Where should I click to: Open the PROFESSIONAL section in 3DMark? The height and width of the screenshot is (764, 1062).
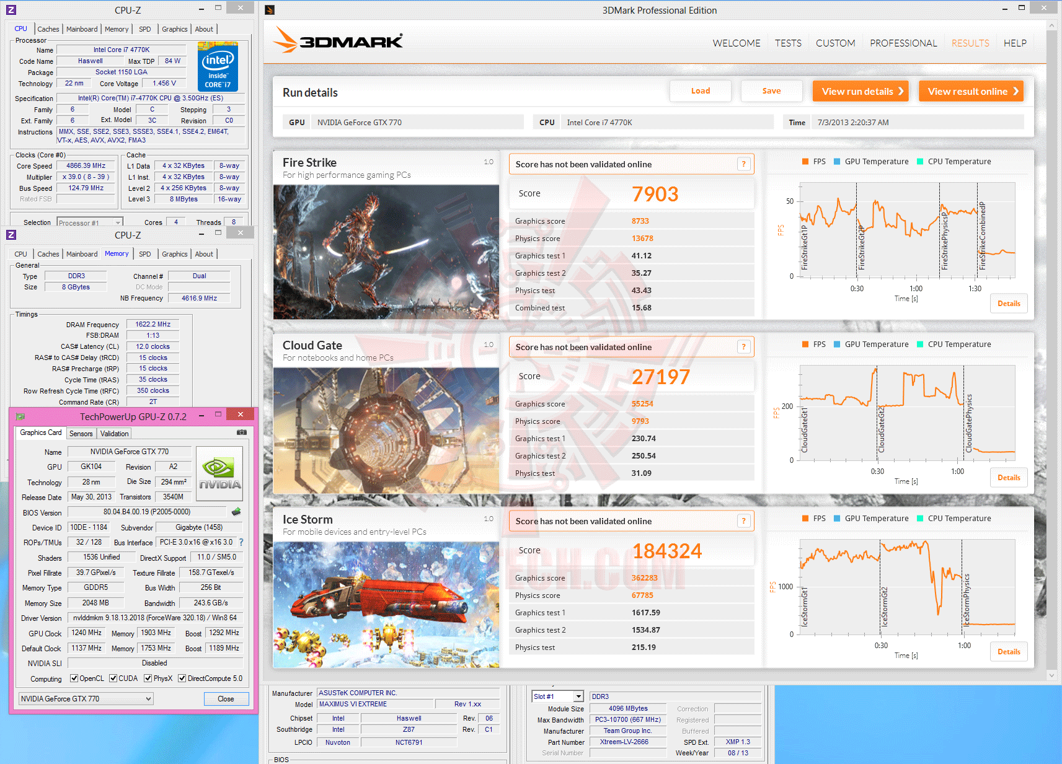(903, 43)
